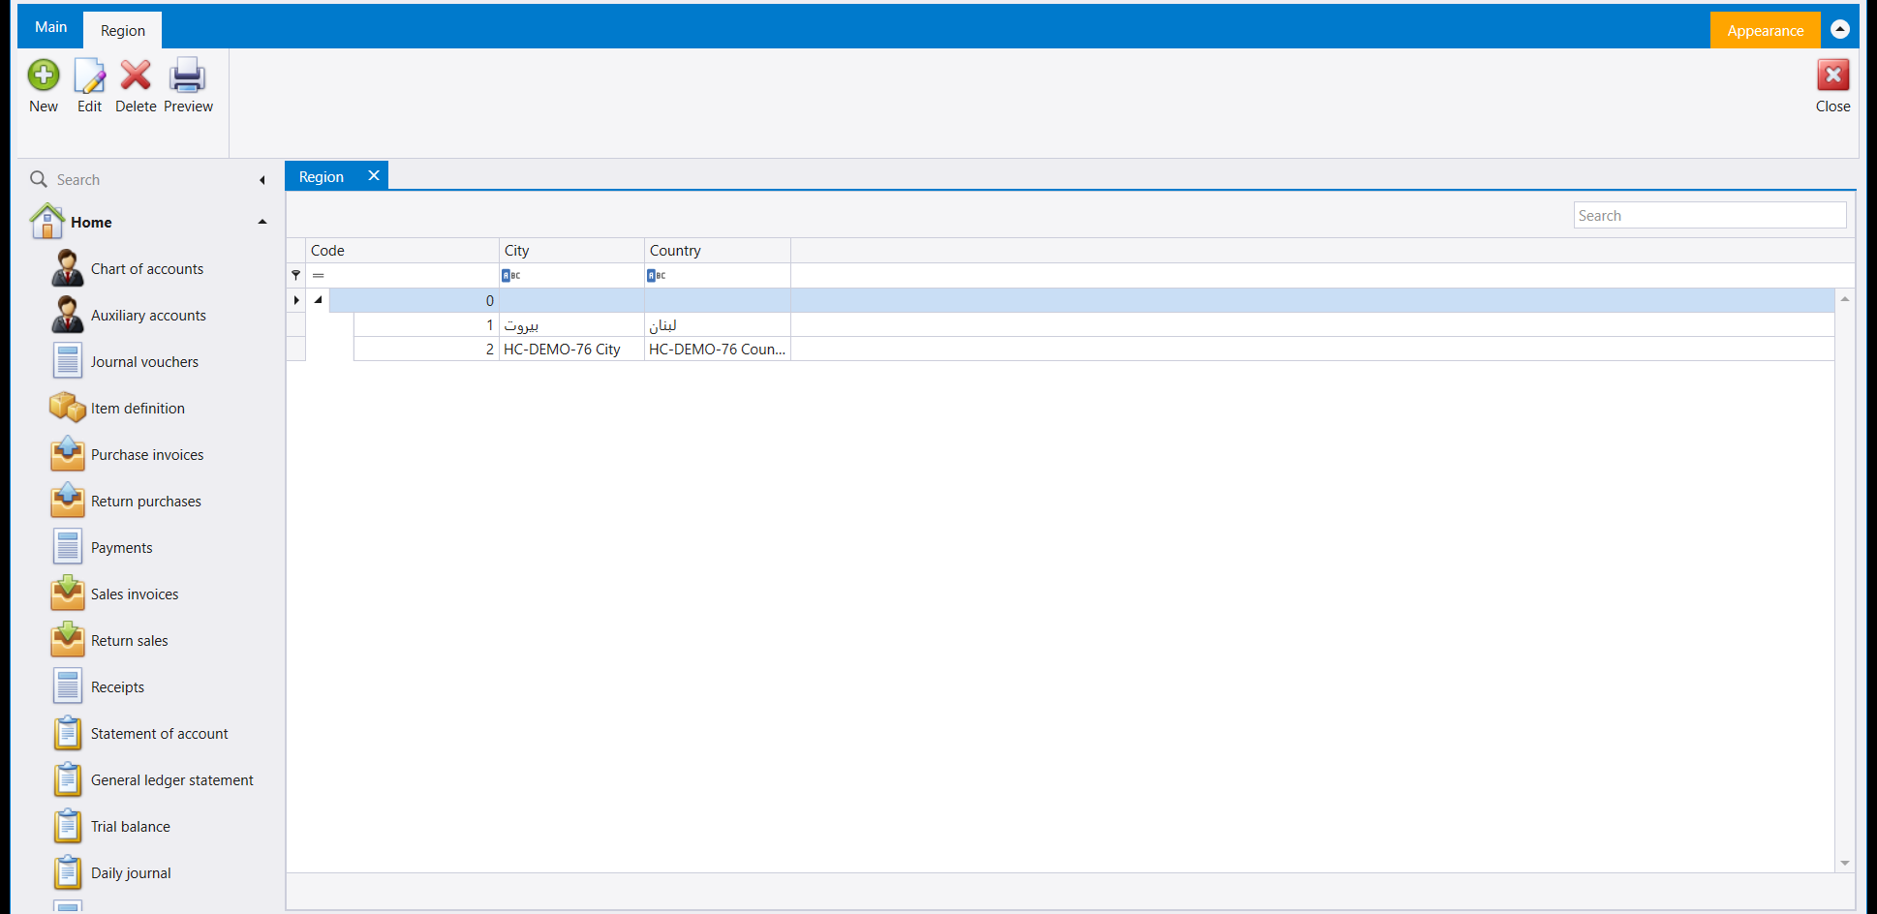Image resolution: width=1877 pixels, height=914 pixels.
Task: Open Statement of account
Action: pyautogui.click(x=159, y=734)
